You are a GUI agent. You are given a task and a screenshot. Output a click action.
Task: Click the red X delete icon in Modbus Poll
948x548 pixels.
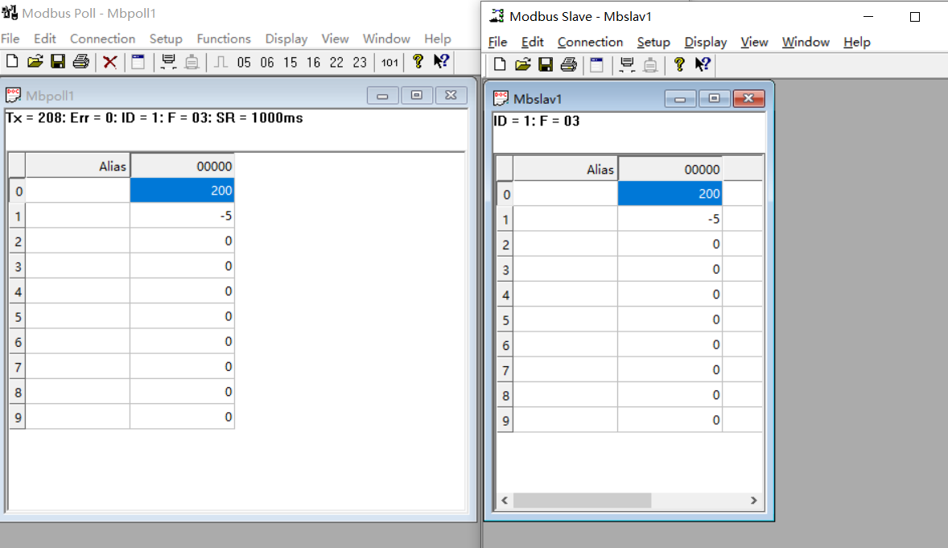point(110,62)
